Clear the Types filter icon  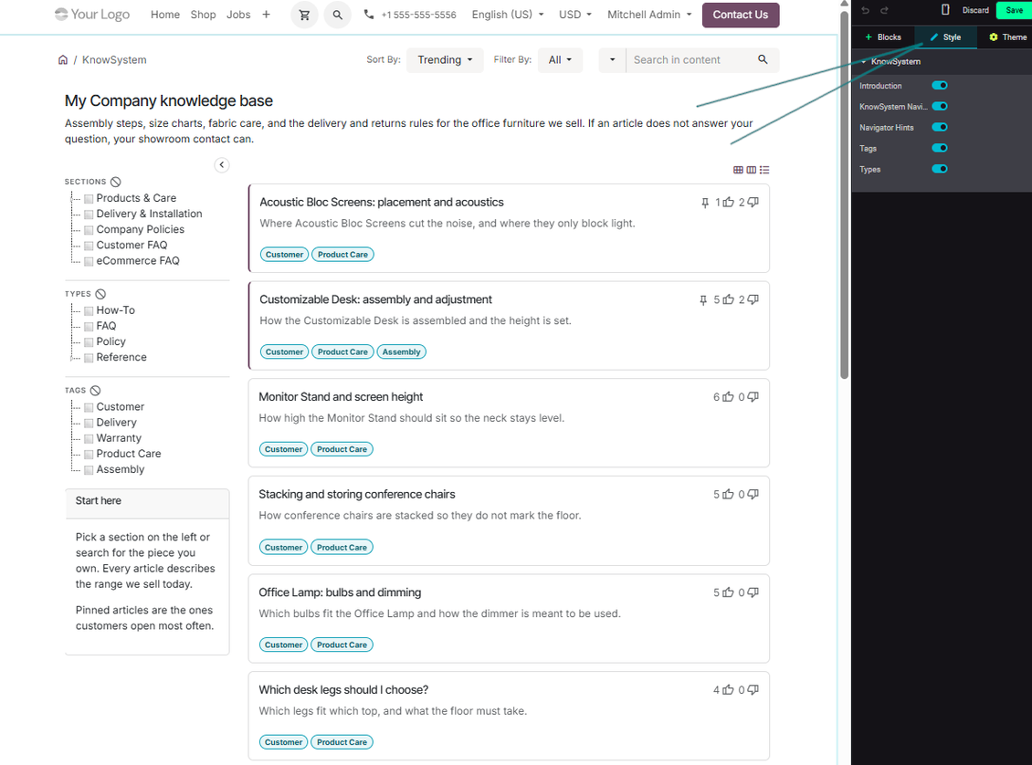100,294
